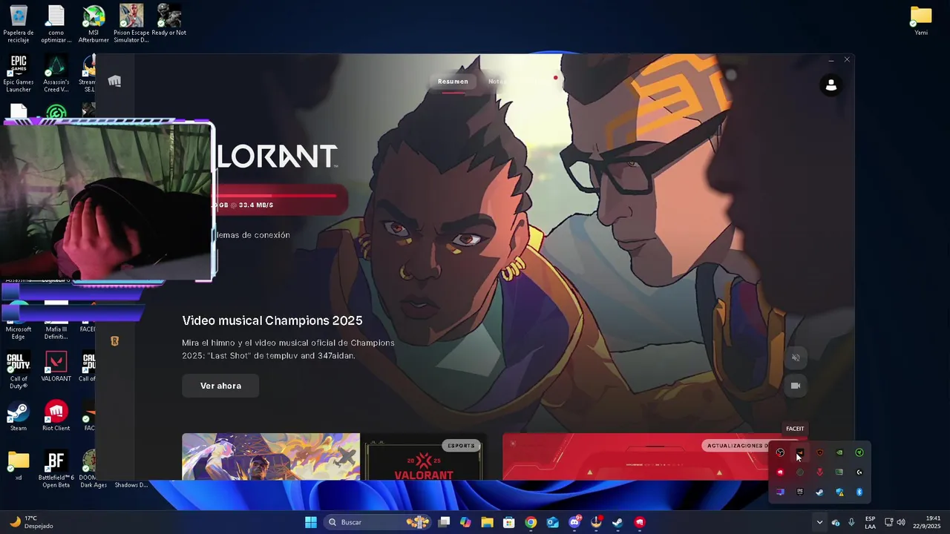The height and width of the screenshot is (534, 950).
Task: Open the volume speaker tray icon
Action: (x=901, y=522)
